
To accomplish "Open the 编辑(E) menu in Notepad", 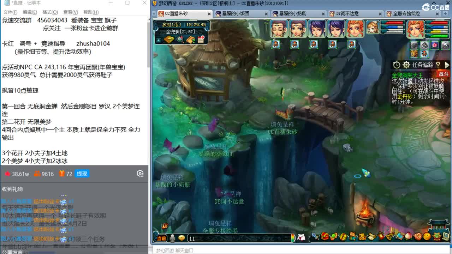I will coord(30,12).
